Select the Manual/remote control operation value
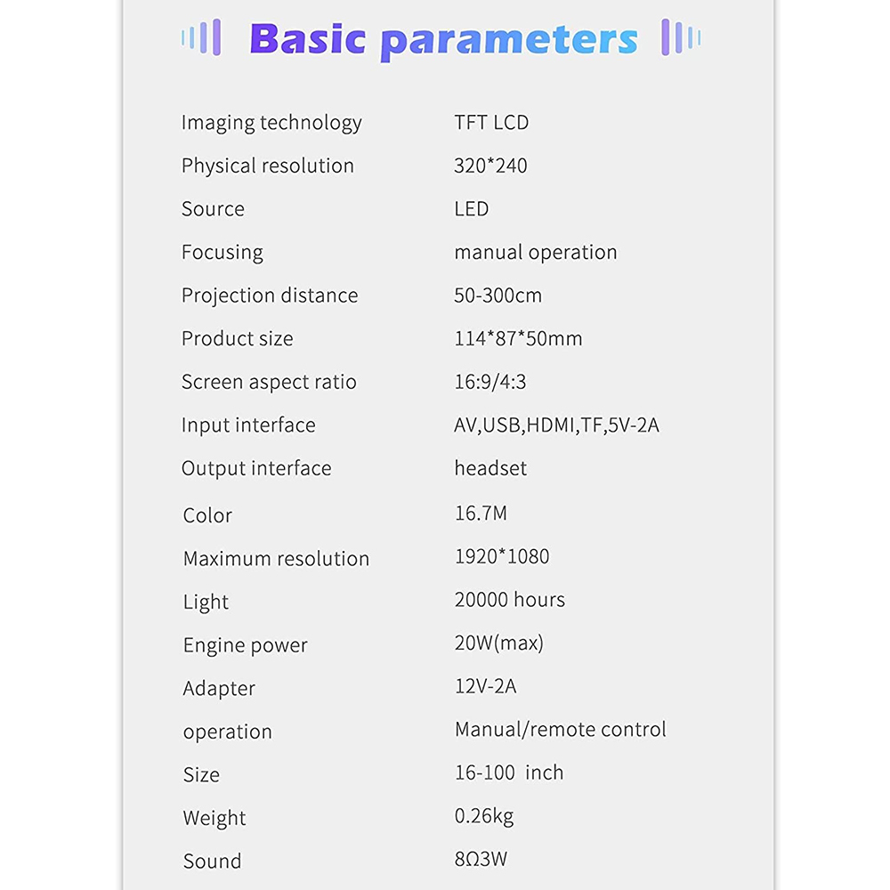Image resolution: width=890 pixels, height=890 pixels. [x=560, y=730]
